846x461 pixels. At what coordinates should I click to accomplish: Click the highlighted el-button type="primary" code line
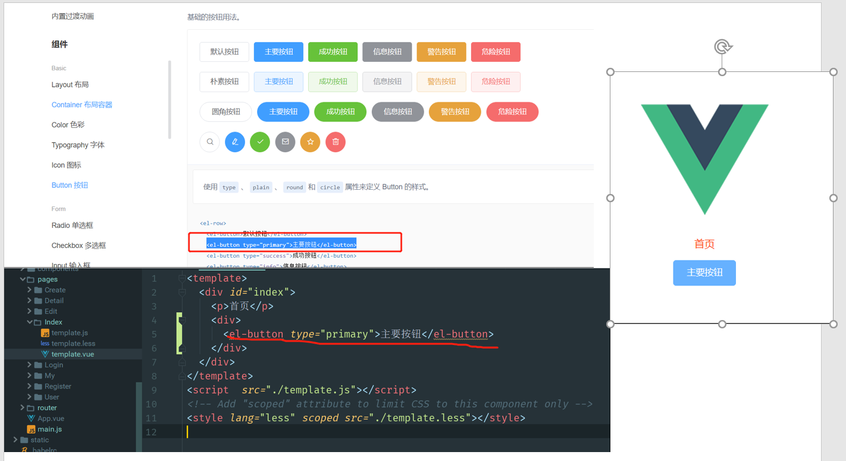[281, 244]
